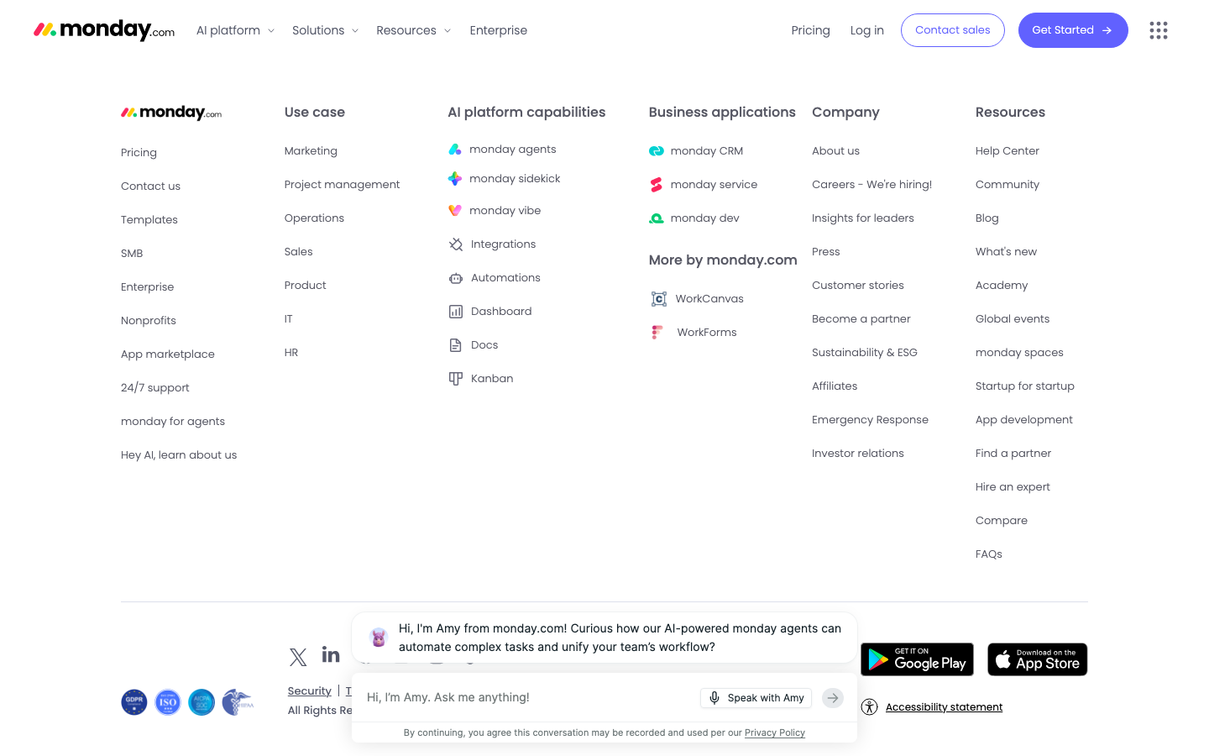Click the monday vibe heart icon
1209x756 pixels.
[x=455, y=211]
